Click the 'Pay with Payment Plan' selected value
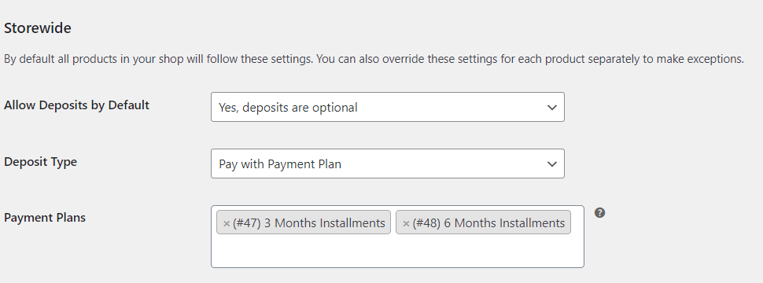 (280, 164)
